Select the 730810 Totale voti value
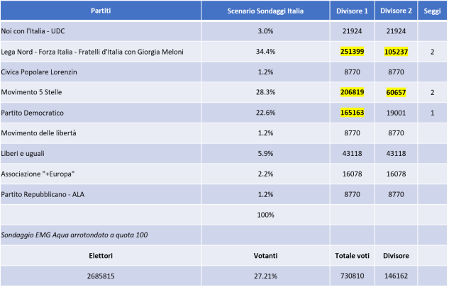The height and width of the screenshot is (287, 449). 352,275
